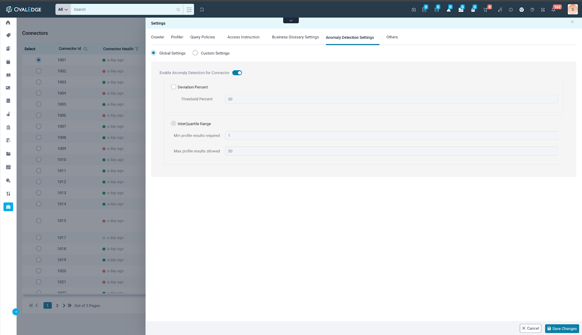Expand the sidebar with blue arrow button

click(x=15, y=312)
